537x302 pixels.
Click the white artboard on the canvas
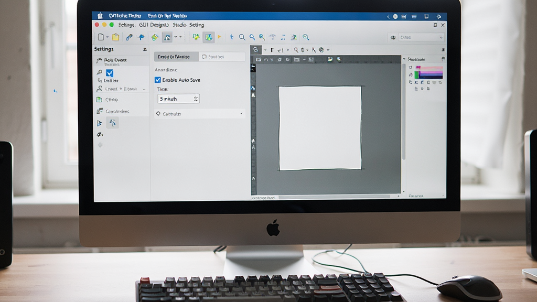point(320,128)
